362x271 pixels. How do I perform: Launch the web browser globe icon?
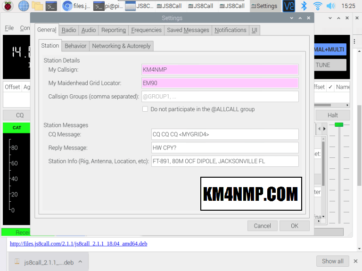(23, 6)
